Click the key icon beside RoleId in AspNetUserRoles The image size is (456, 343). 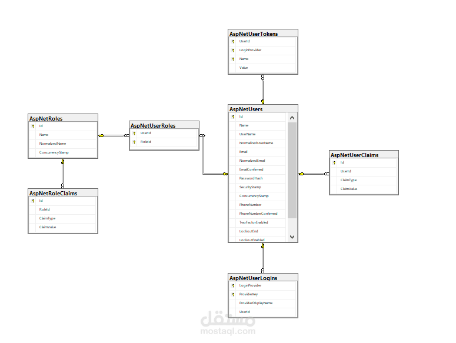tap(134, 142)
